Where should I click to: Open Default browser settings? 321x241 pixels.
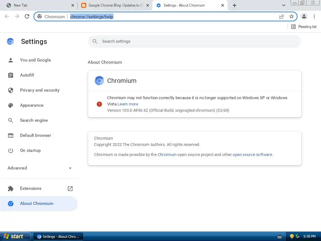click(39, 135)
